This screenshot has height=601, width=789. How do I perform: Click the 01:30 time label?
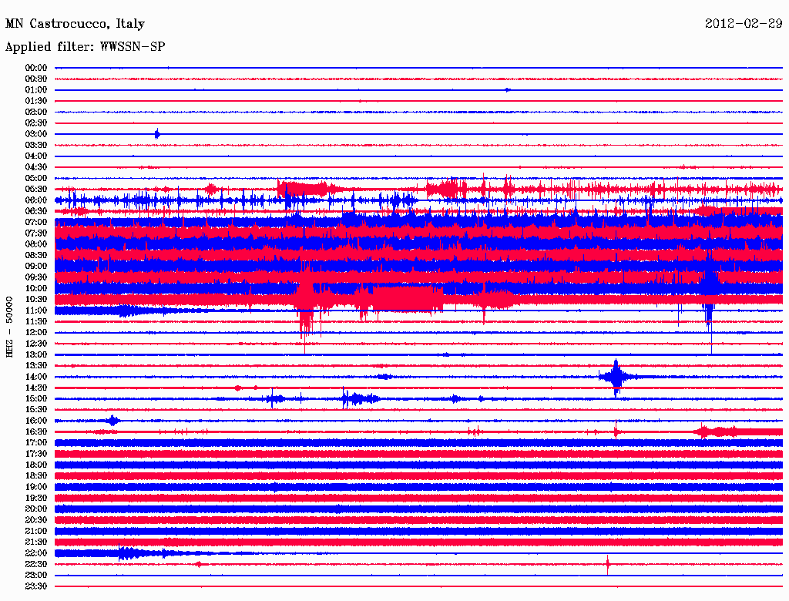(36, 101)
